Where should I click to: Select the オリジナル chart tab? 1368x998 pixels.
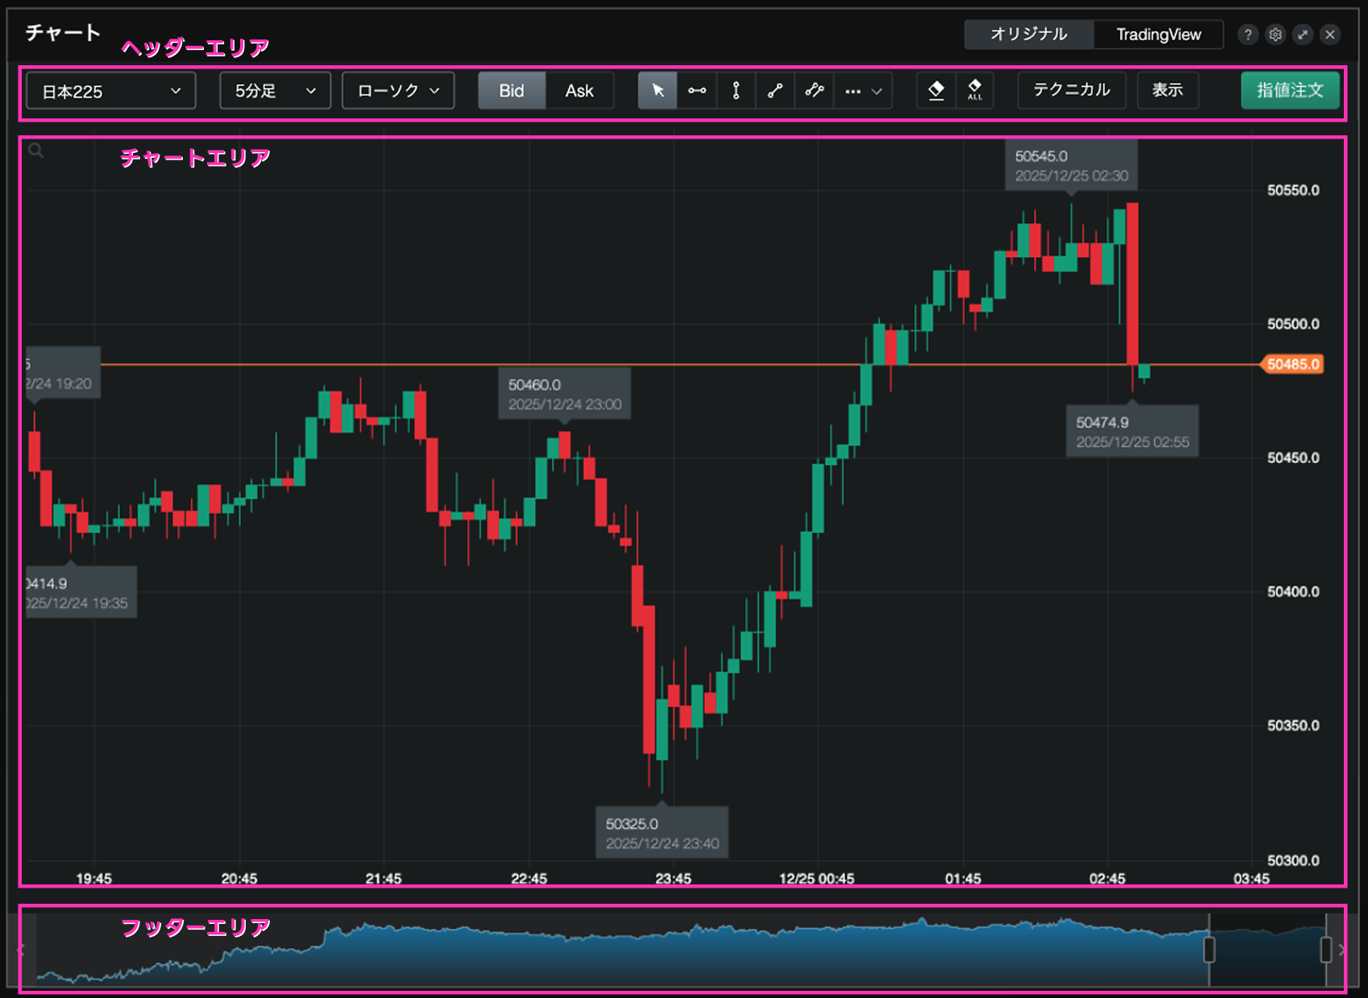click(x=1029, y=35)
